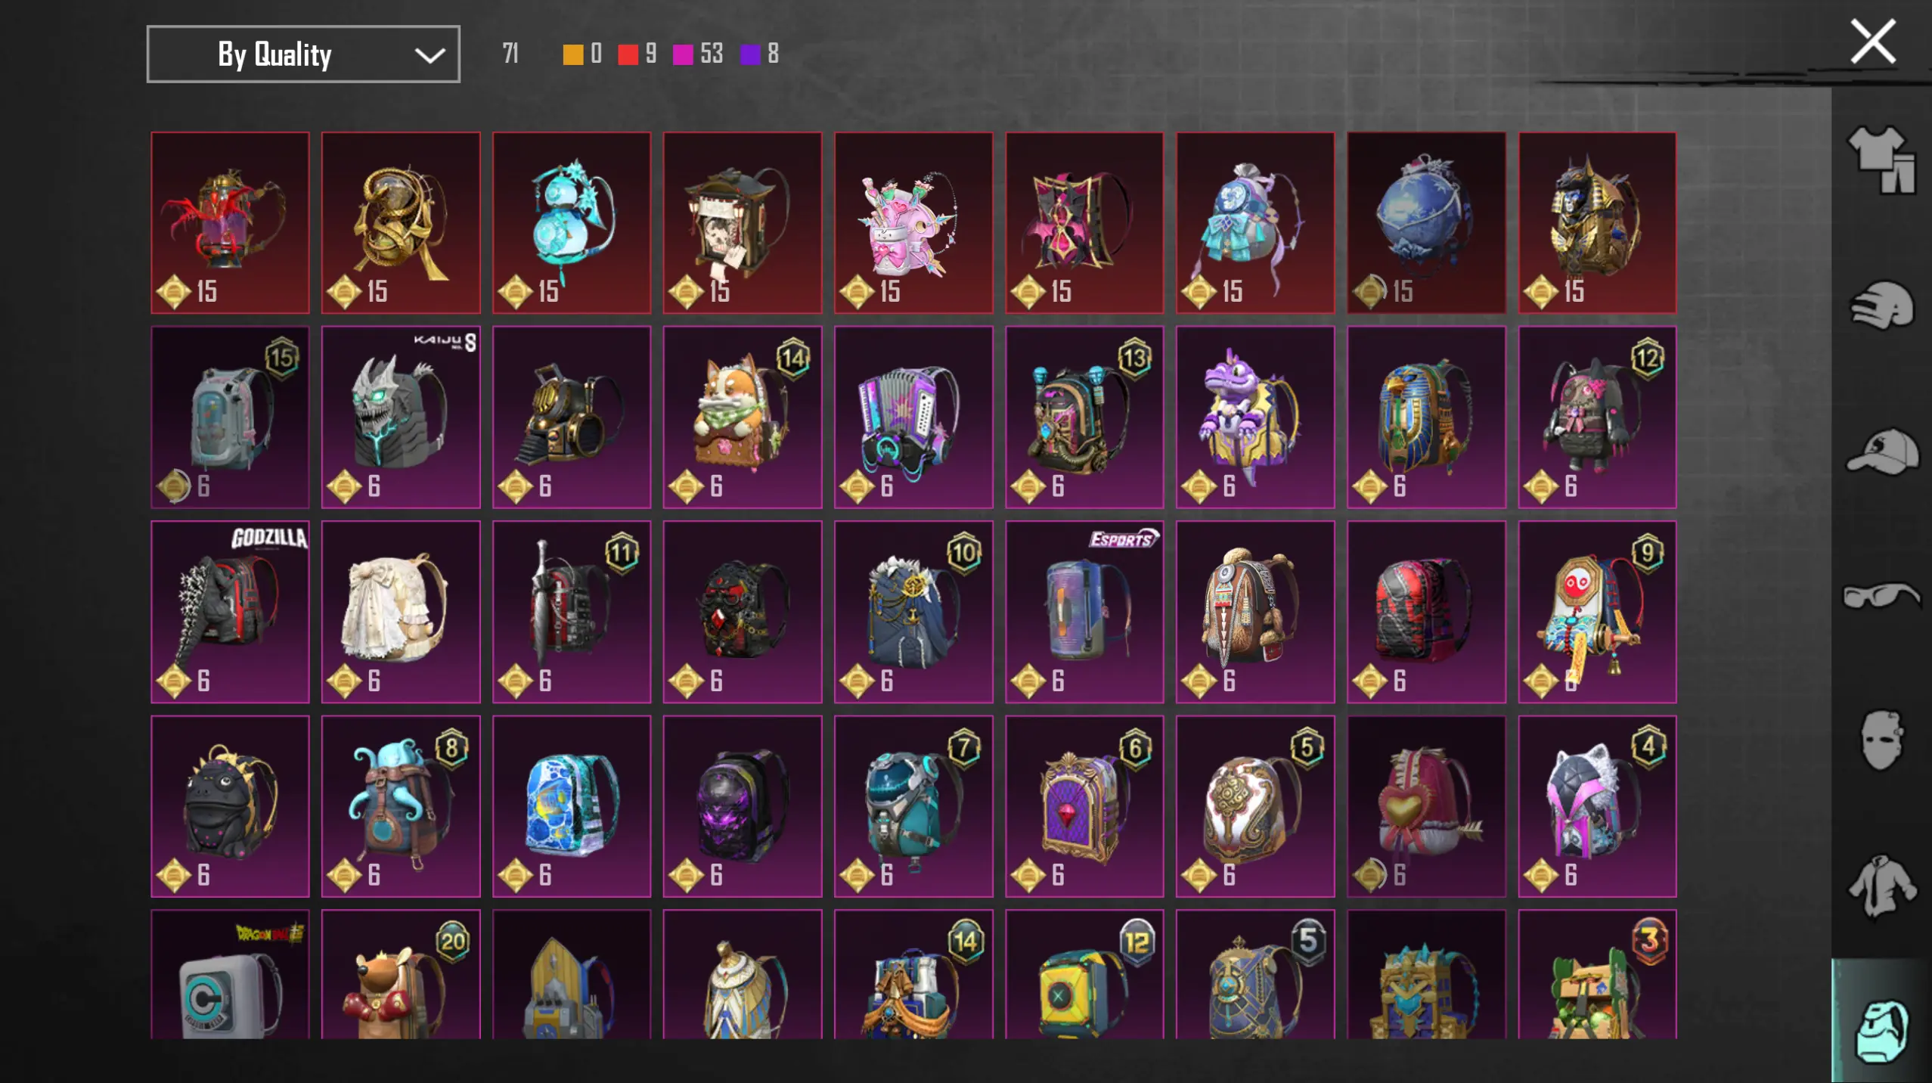Viewport: 1932px width, 1083px height.
Task: Select the backpack category icon
Action: pos(1881,1030)
